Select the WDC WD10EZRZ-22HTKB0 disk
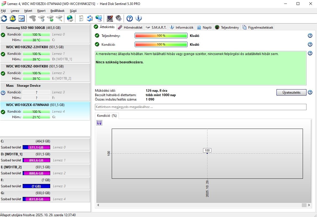The height and width of the screenshot is (217, 317). click(45, 53)
